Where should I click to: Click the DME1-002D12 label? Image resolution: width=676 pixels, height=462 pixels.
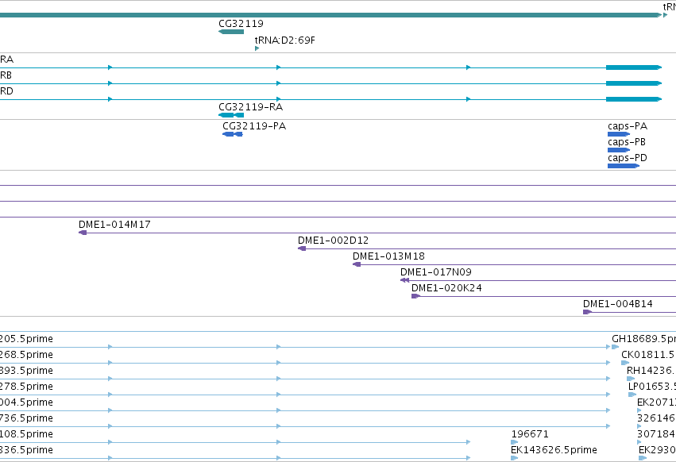coord(334,240)
